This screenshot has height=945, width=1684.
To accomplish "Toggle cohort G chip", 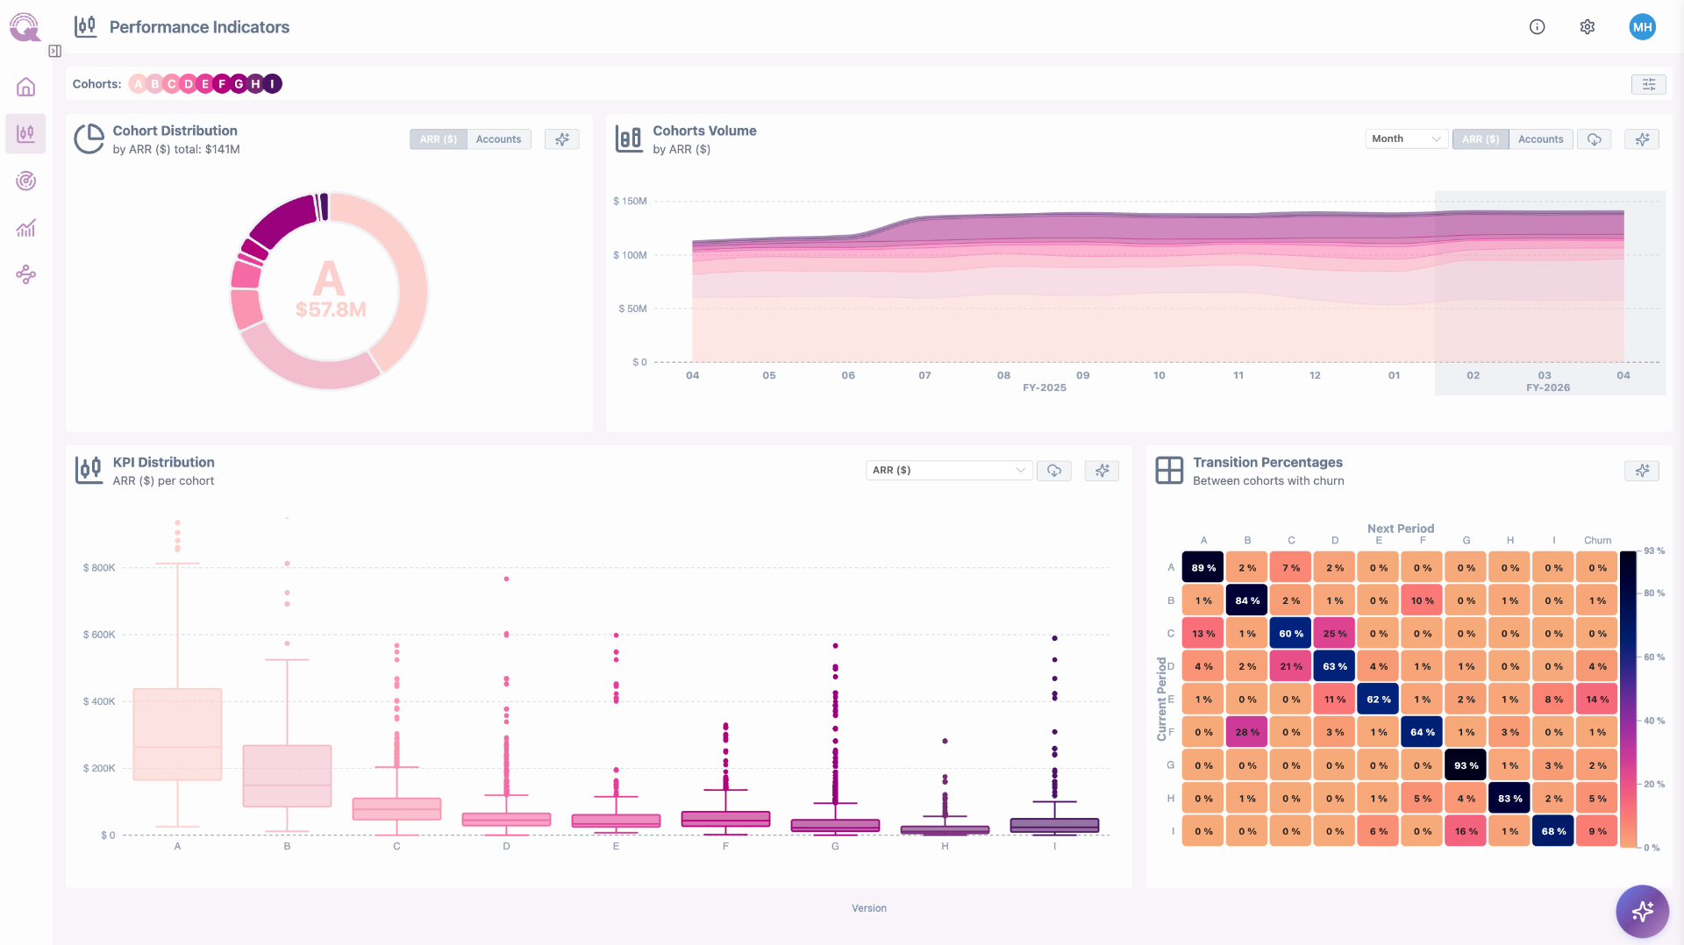I will pyautogui.click(x=239, y=84).
